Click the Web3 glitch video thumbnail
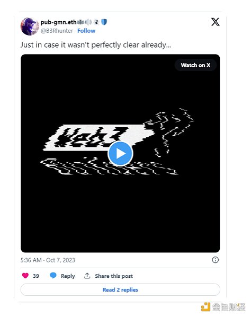251x317 pixels. click(x=120, y=153)
